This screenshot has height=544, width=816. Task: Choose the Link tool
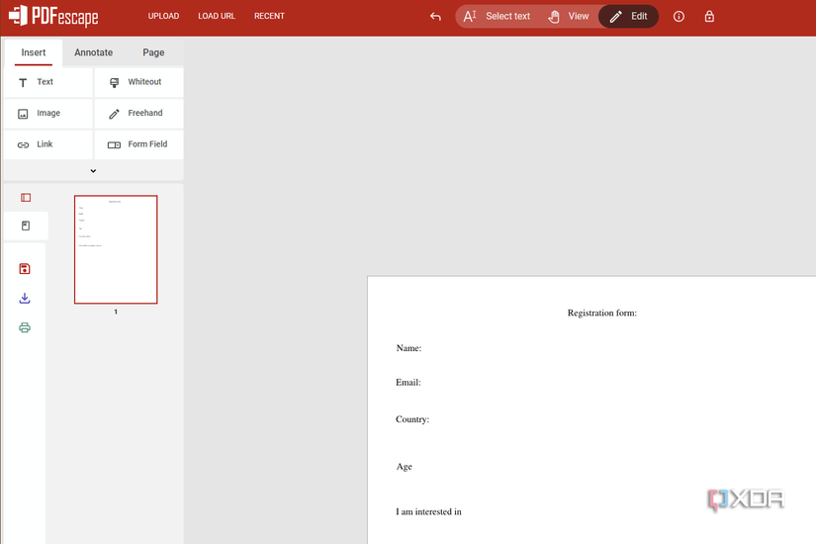tap(47, 144)
